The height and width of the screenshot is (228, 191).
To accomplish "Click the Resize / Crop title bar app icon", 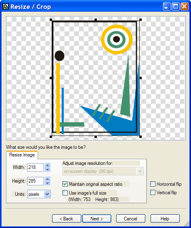I will pyautogui.click(x=6, y=6).
